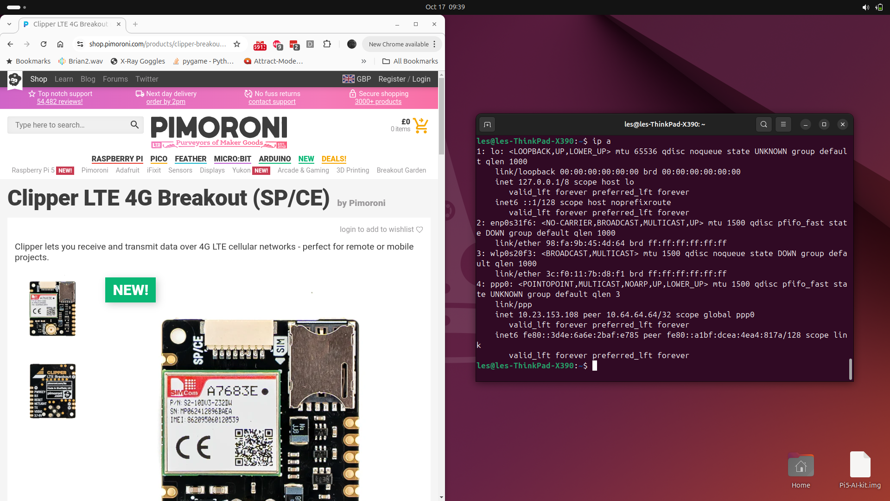Open the battery status indicator
Viewport: 890px width, 501px height.
point(879,7)
